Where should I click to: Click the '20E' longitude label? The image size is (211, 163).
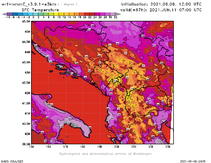(117, 147)
